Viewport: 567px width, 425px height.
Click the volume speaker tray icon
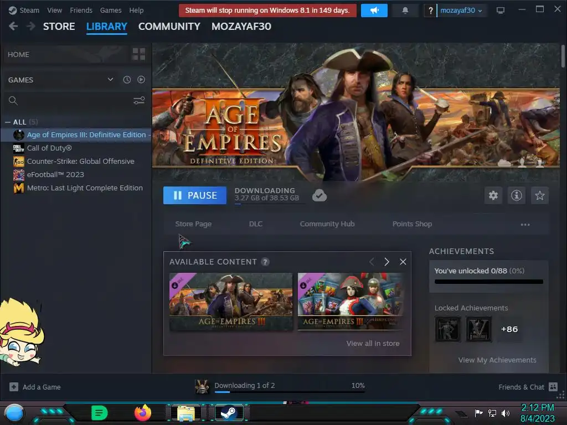point(506,413)
